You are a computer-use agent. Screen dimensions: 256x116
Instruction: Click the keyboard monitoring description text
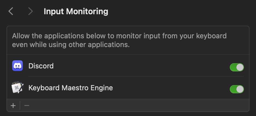coord(119,40)
